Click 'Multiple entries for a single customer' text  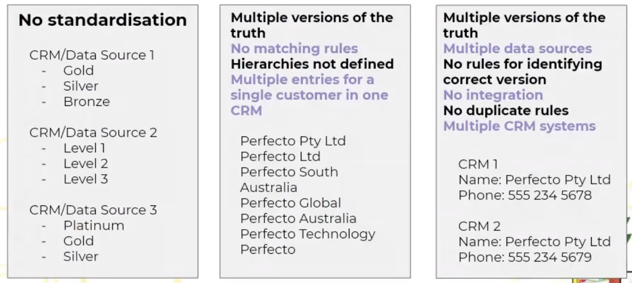[309, 87]
